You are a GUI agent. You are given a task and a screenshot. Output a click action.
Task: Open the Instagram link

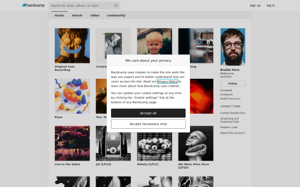pos(226,94)
